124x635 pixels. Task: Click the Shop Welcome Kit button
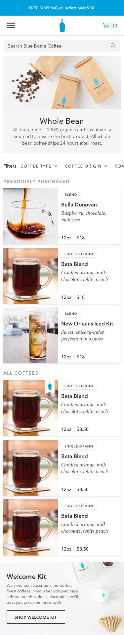tap(36, 617)
